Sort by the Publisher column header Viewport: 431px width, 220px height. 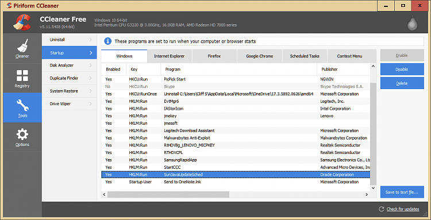[x=344, y=69]
